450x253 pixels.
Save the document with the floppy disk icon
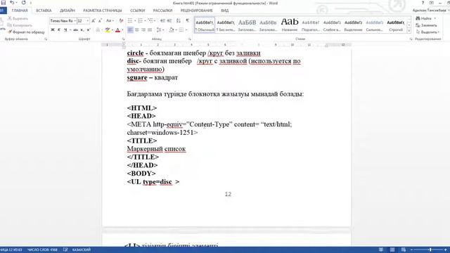[x=4, y=3]
